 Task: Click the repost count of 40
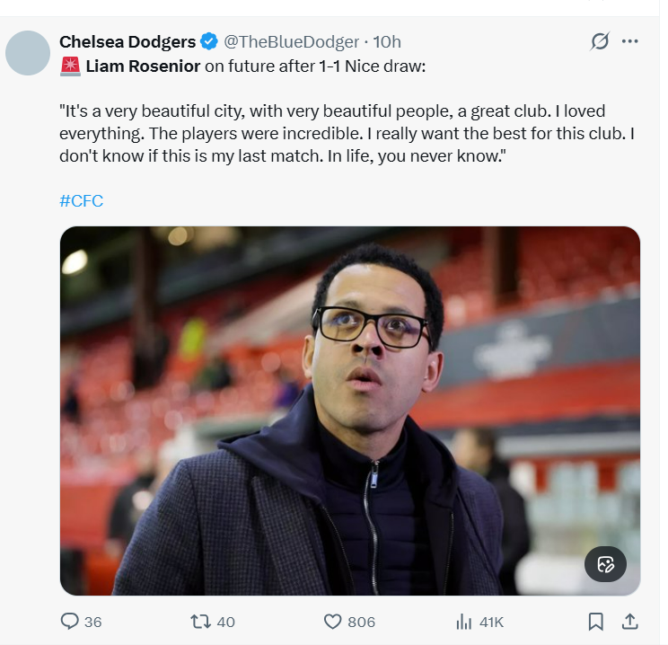(x=226, y=622)
